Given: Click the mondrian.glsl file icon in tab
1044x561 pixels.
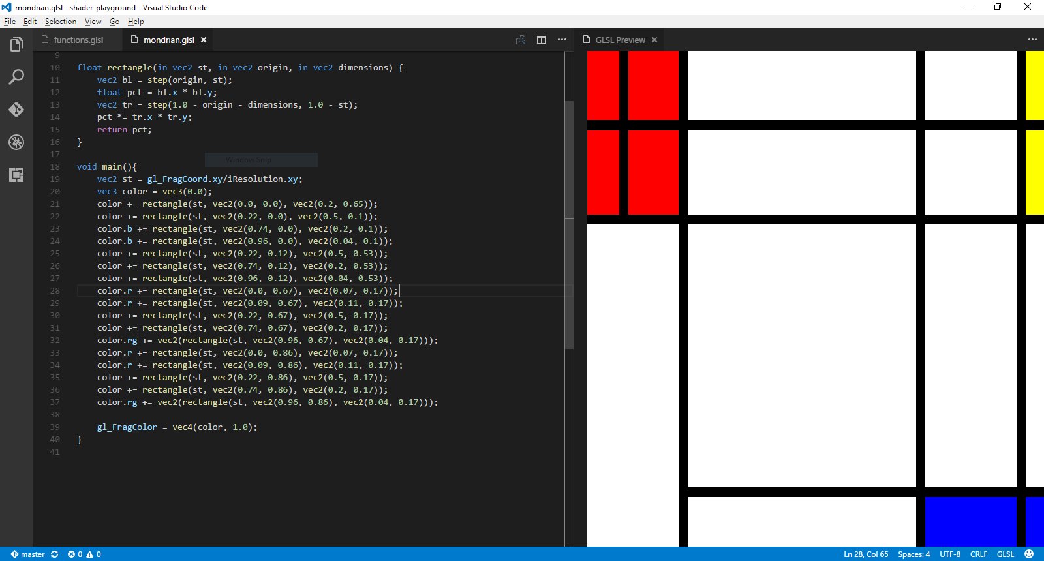Looking at the screenshot, I should 134,40.
